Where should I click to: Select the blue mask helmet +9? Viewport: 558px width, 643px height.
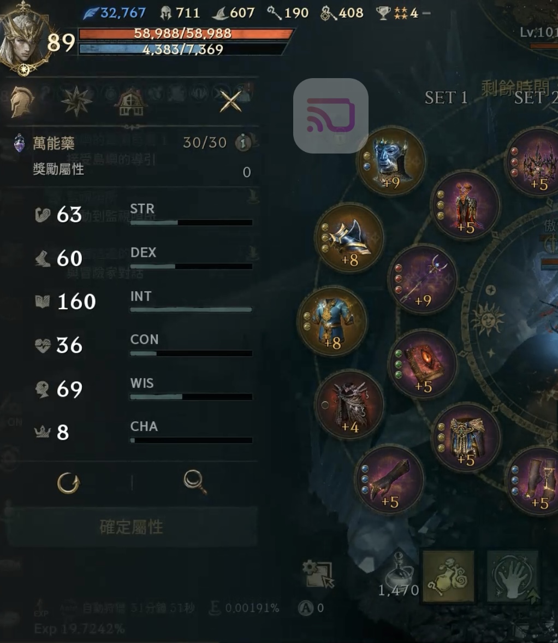[392, 162]
